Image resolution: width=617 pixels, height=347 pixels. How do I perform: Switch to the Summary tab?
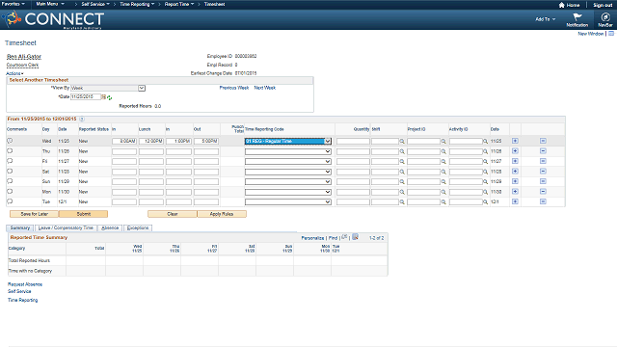pyautogui.click(x=20, y=227)
